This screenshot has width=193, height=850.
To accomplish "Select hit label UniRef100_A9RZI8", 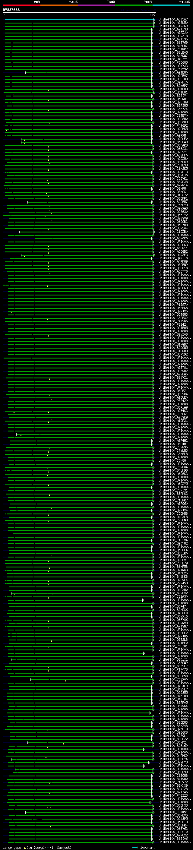I will pyautogui.click(x=173, y=36).
